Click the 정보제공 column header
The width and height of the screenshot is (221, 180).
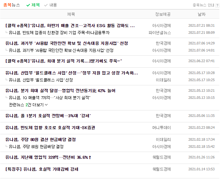(x=163, y=14)
